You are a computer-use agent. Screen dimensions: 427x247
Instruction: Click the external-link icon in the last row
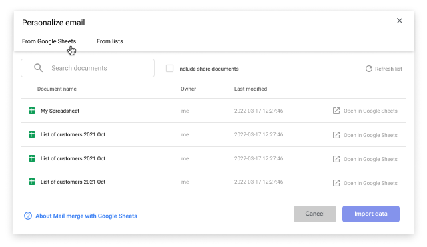(336, 183)
